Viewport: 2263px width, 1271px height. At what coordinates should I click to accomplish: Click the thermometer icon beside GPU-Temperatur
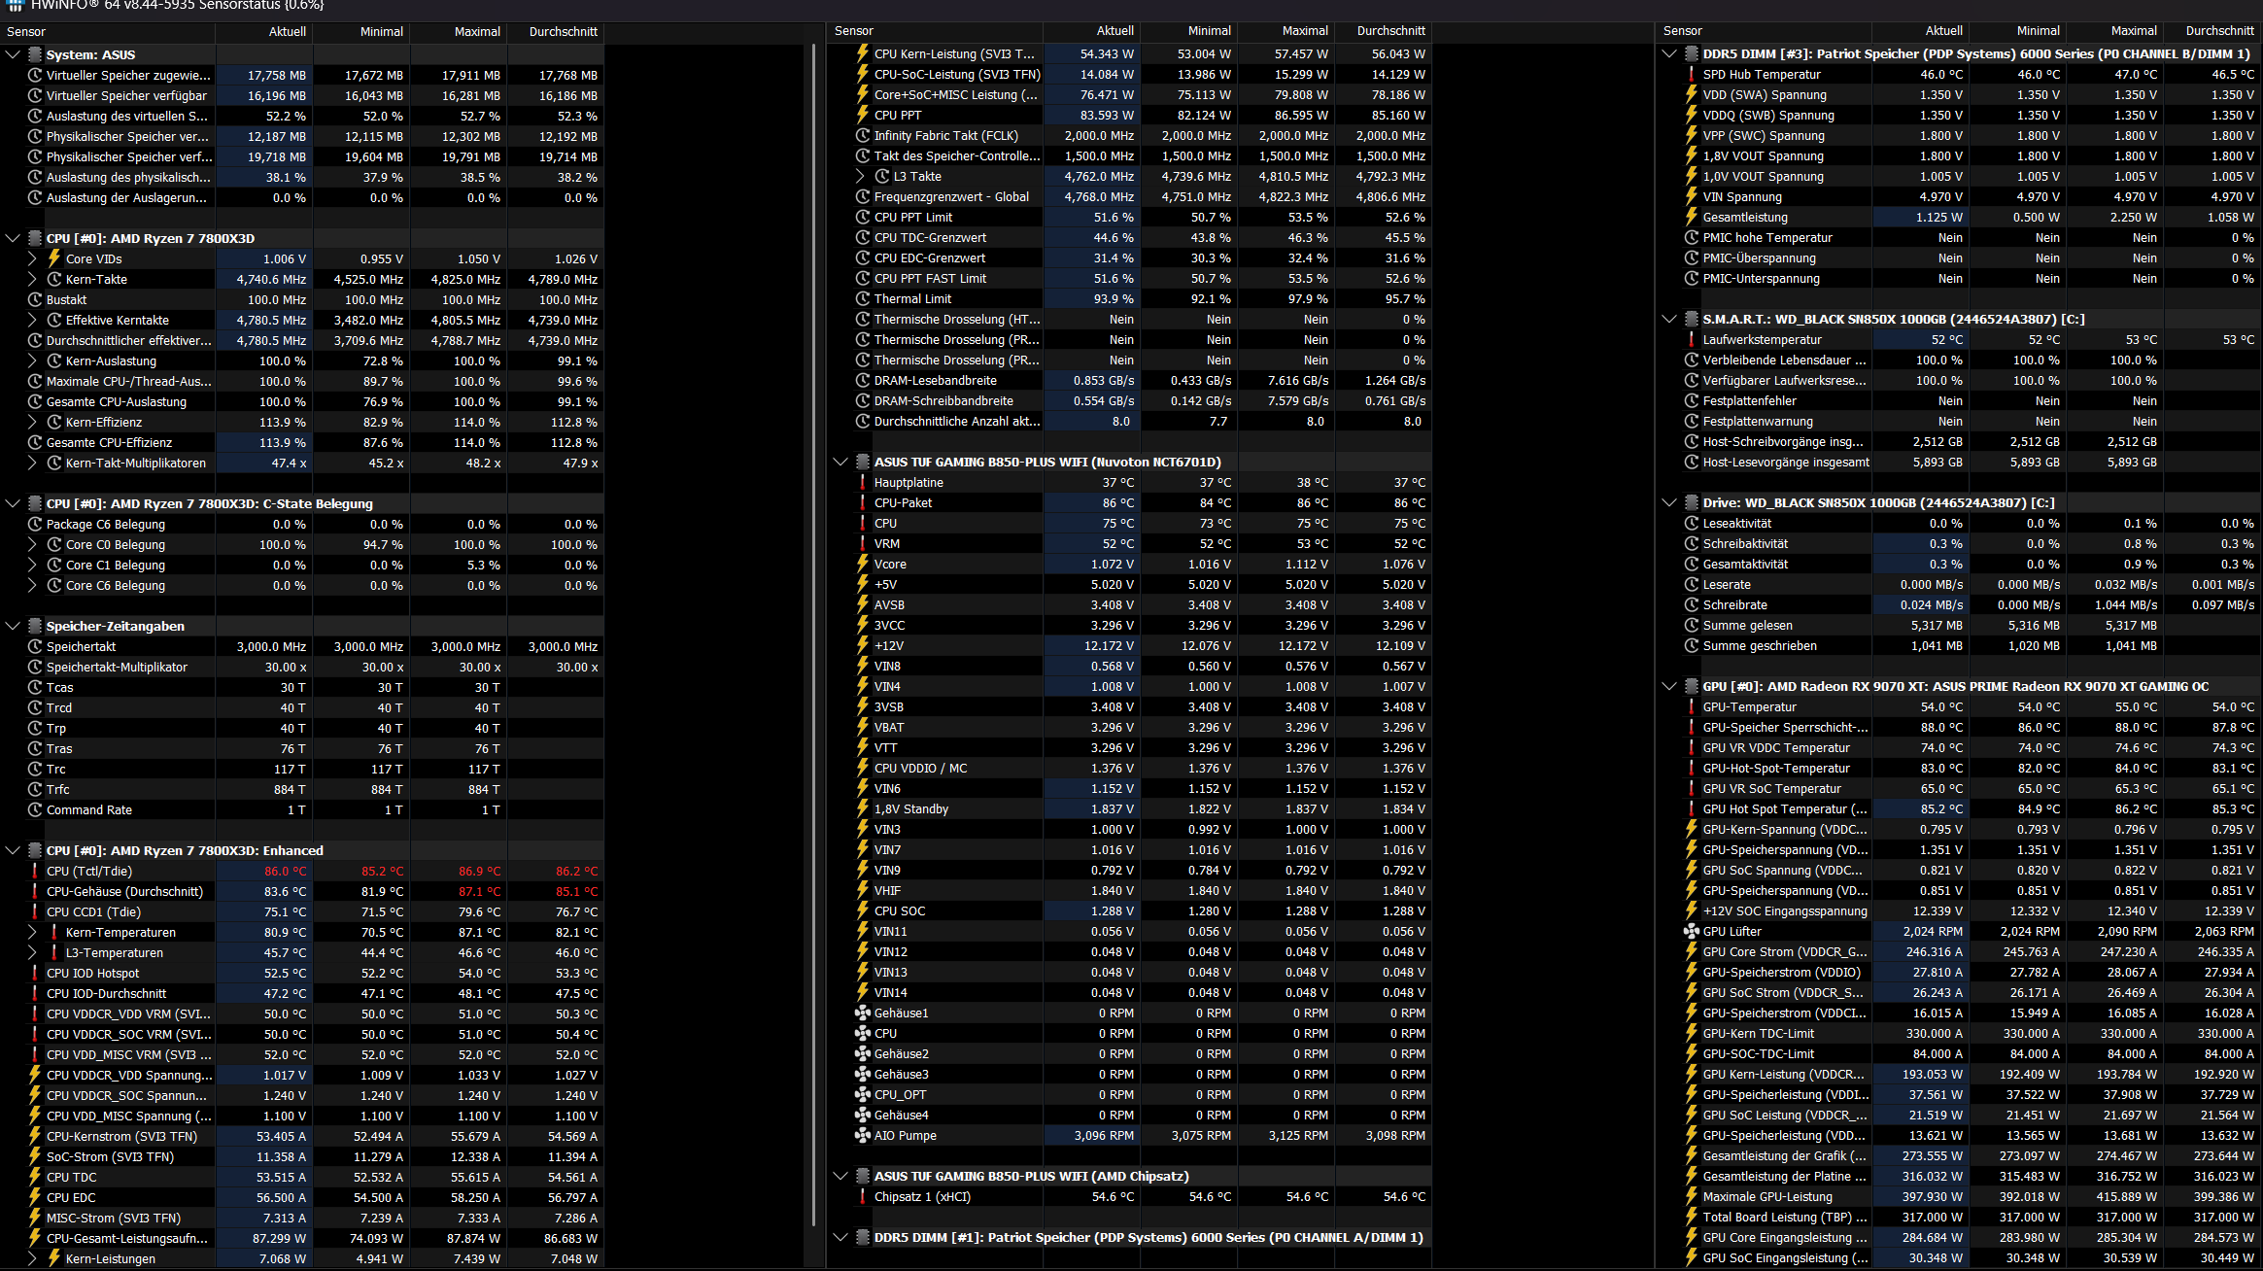(1691, 706)
